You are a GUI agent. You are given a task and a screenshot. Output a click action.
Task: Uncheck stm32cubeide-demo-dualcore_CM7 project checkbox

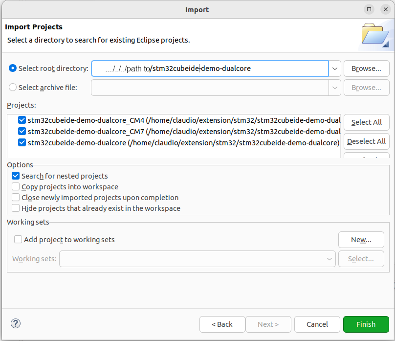[x=22, y=131]
